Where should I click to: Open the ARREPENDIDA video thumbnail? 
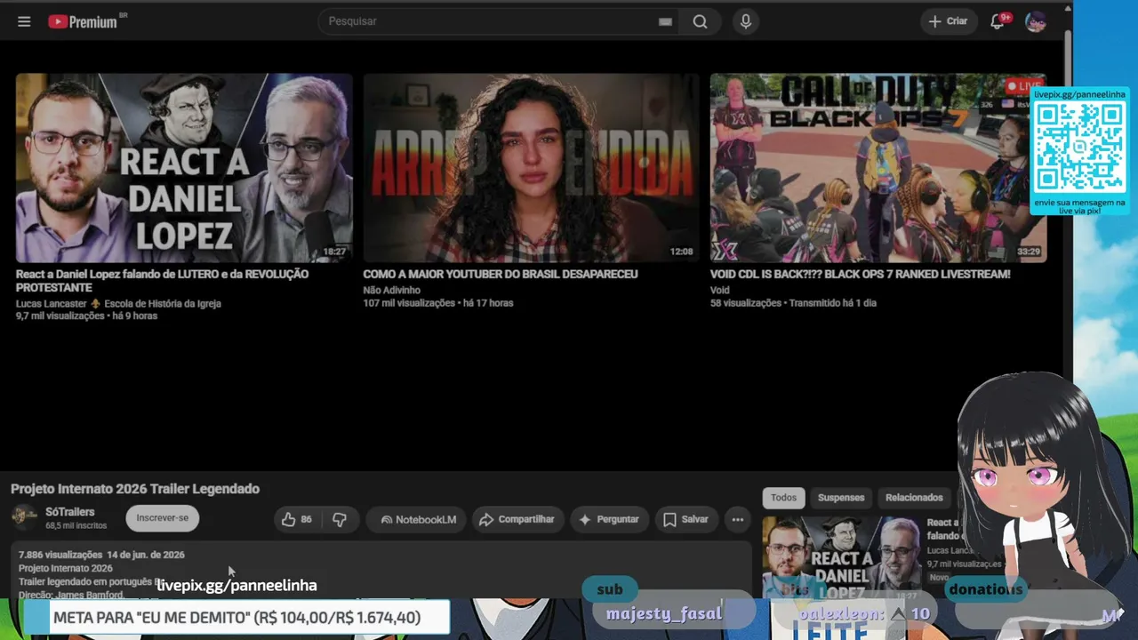[531, 168]
